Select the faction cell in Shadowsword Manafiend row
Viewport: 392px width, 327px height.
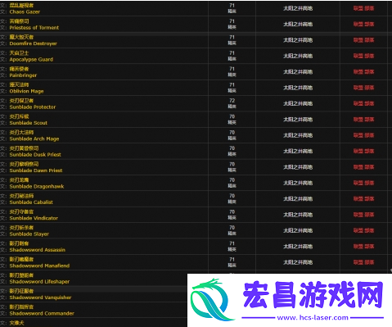tap(363, 262)
